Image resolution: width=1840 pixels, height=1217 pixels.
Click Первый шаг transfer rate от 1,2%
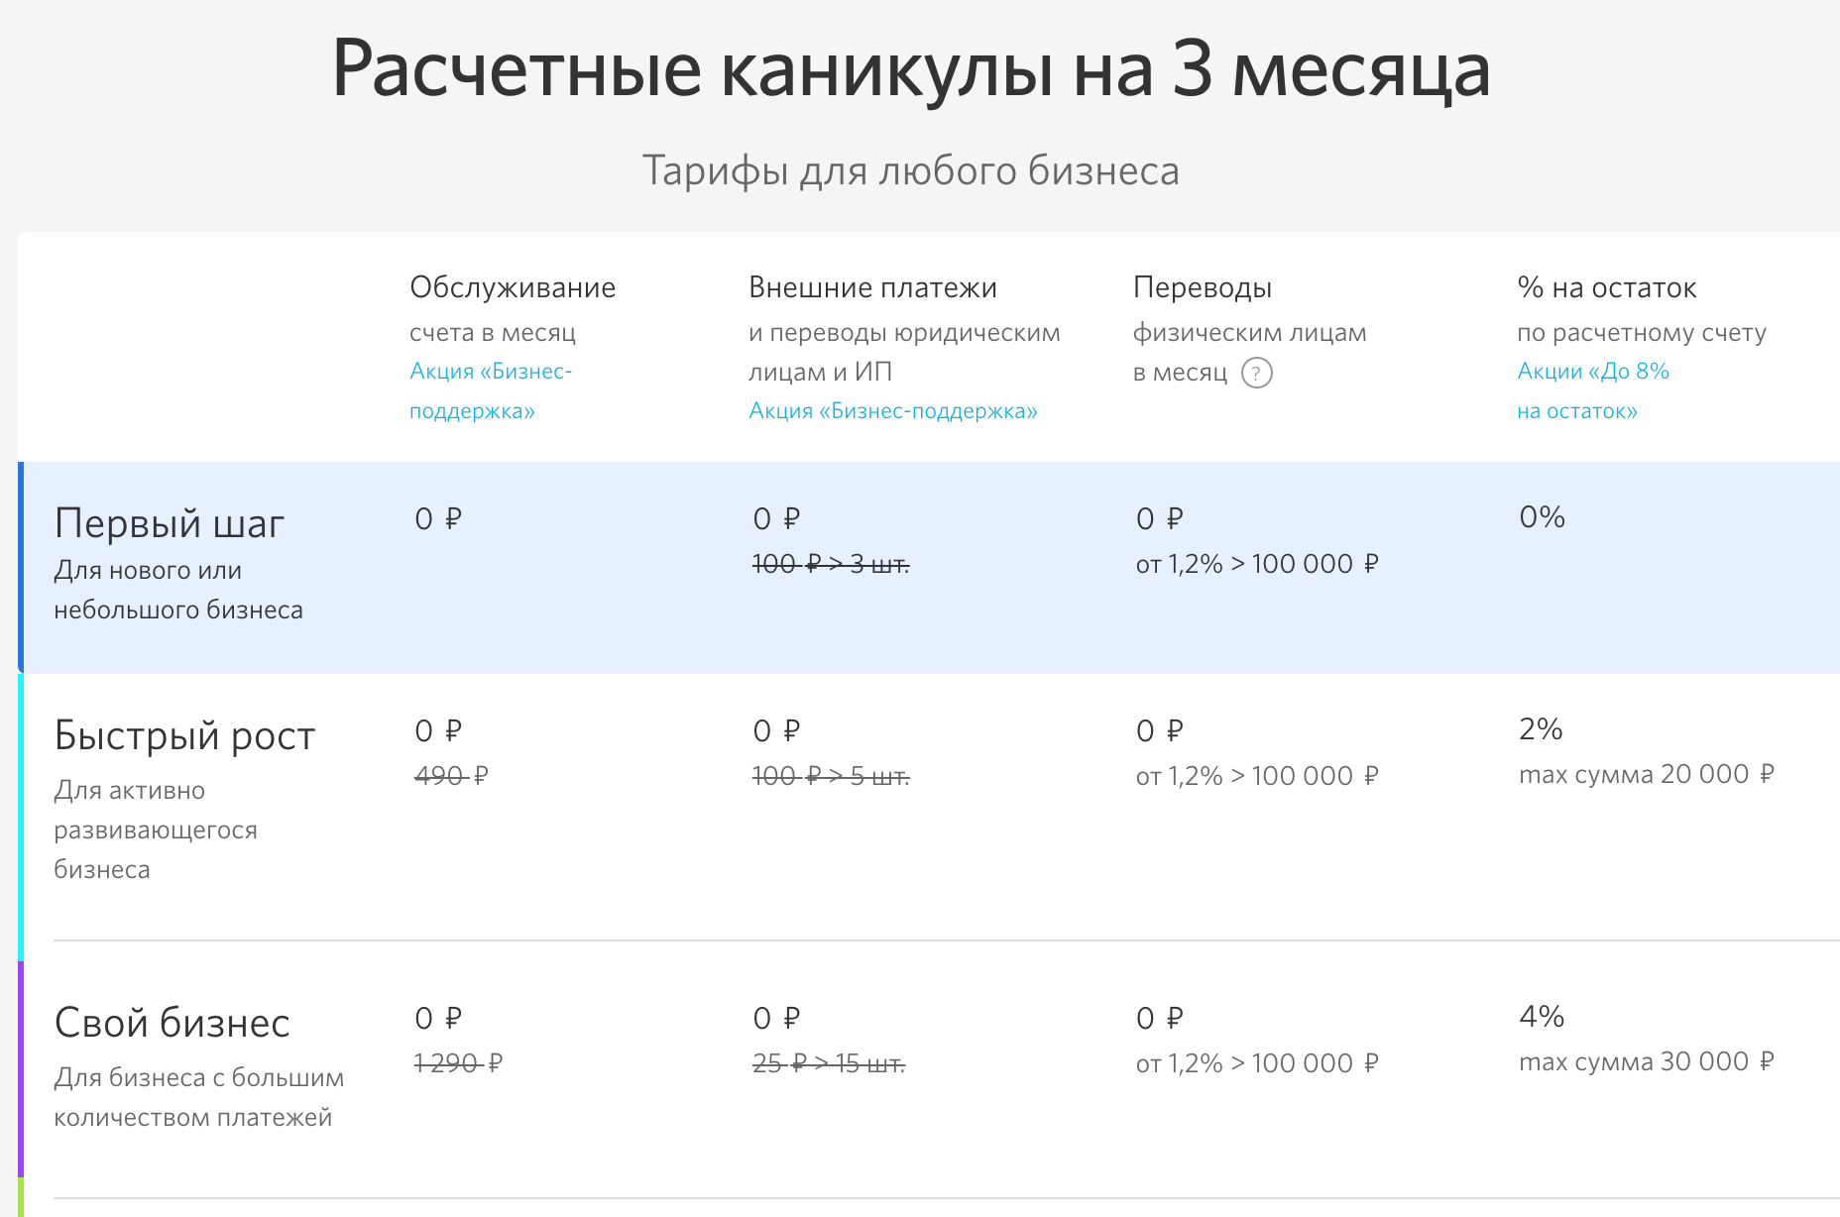pos(1257,564)
